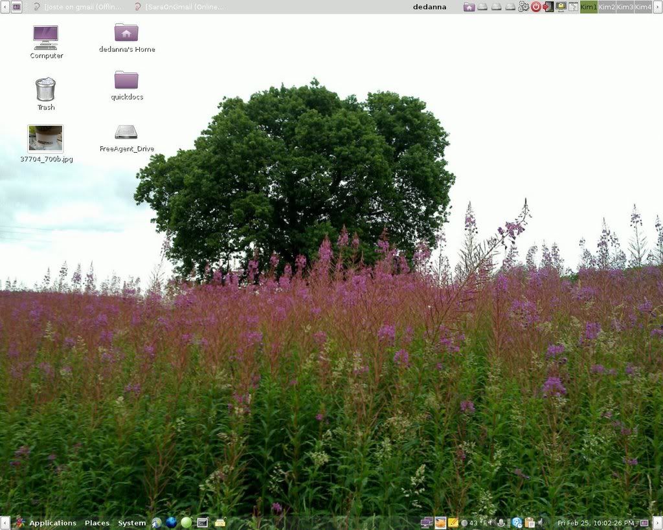Open dedanna's Home folder
The width and height of the screenshot is (663, 530).
point(126,33)
